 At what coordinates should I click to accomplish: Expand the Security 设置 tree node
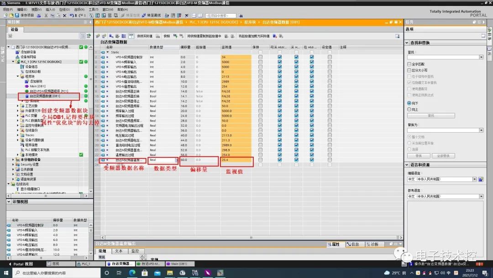[x=13, y=164]
